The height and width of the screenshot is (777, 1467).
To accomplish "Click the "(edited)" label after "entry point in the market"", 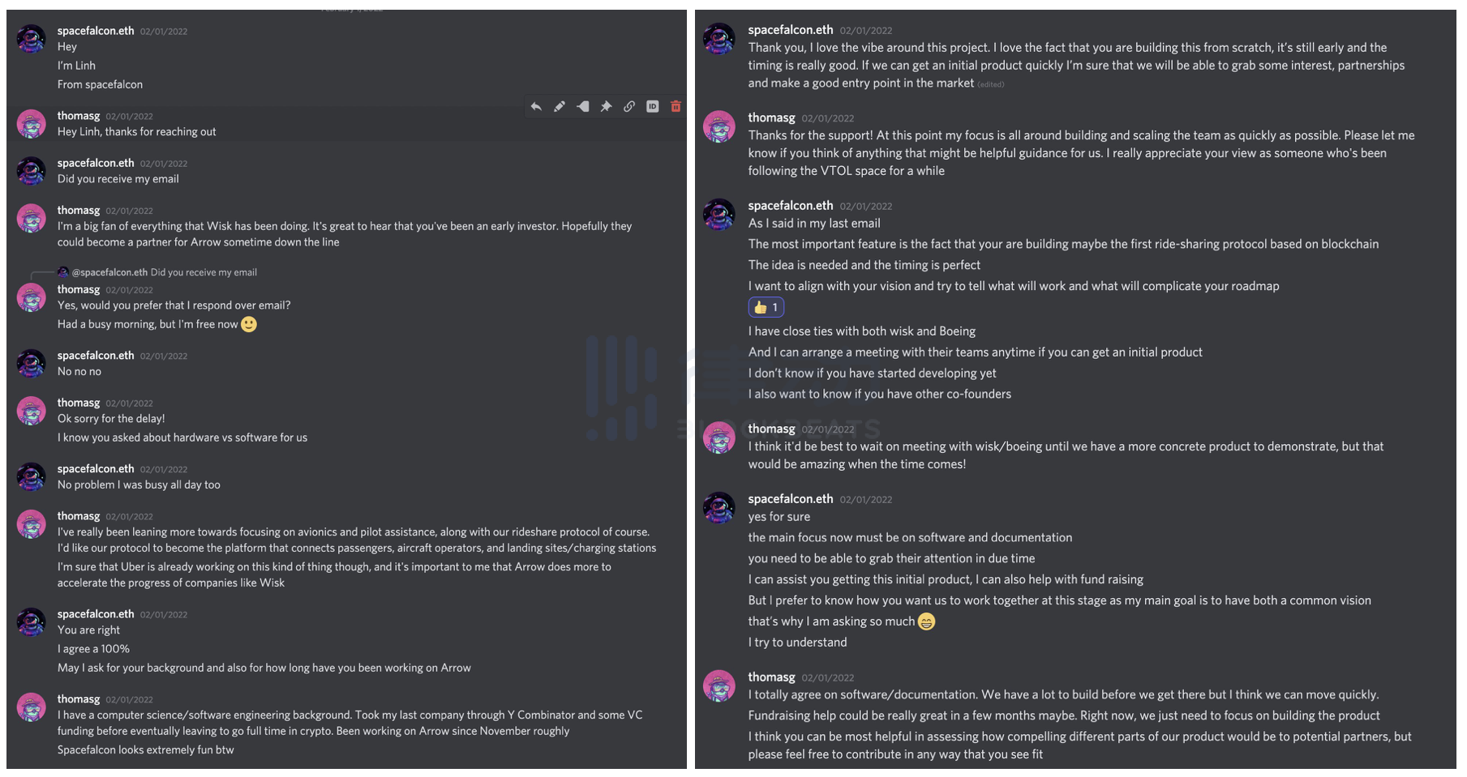I will [990, 84].
